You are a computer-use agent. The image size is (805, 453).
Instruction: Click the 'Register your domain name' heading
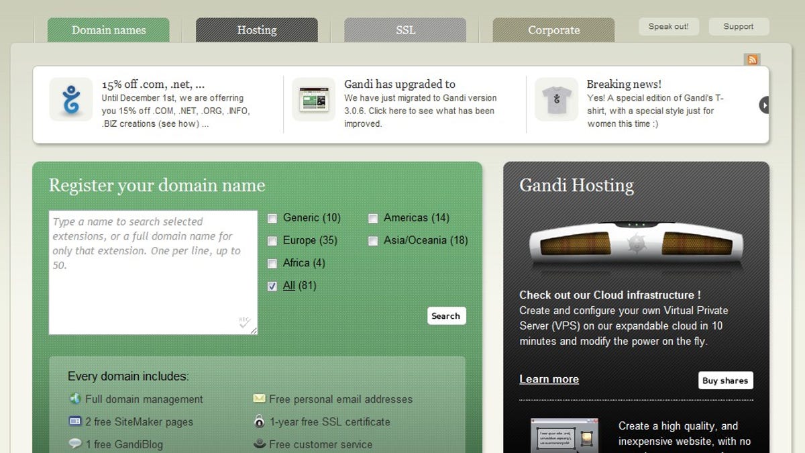point(157,186)
